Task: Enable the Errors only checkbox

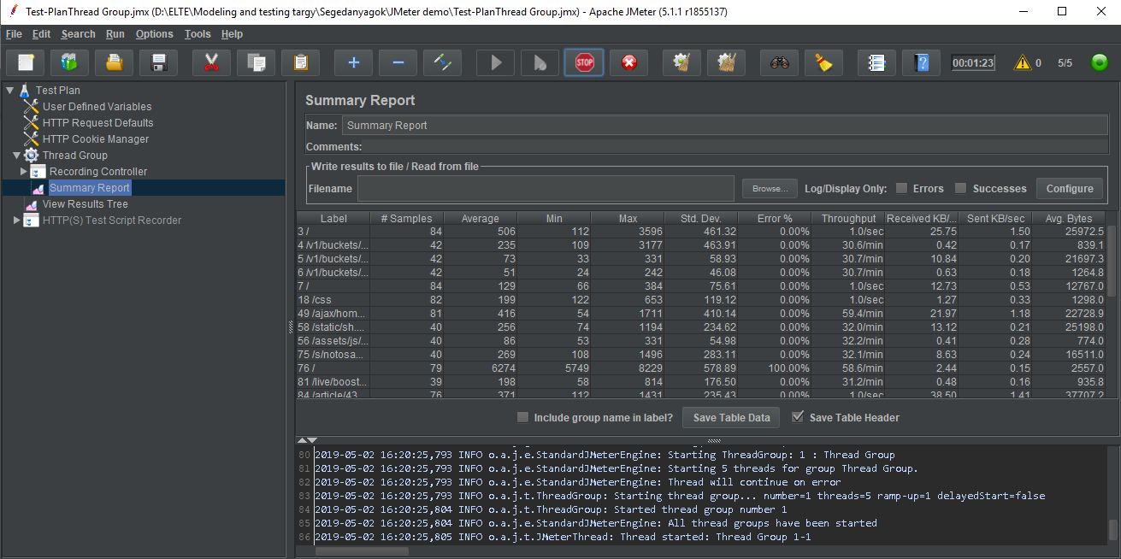Action: click(901, 188)
